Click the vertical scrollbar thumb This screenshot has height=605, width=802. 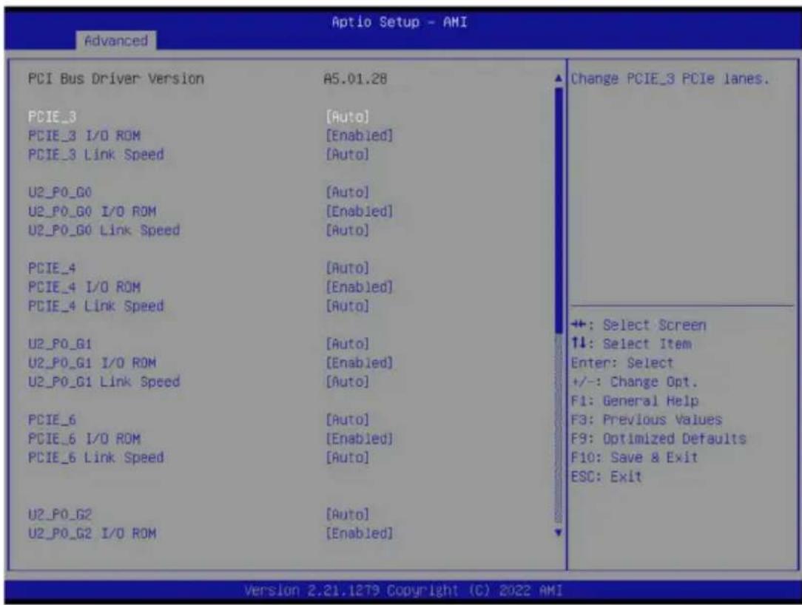pos(559,209)
